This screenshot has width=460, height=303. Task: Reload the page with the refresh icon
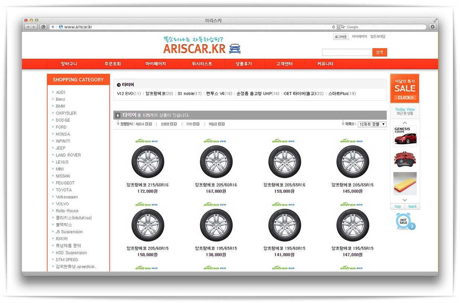(334, 27)
